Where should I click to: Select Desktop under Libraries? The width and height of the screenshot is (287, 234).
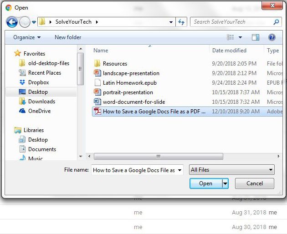(x=38, y=140)
